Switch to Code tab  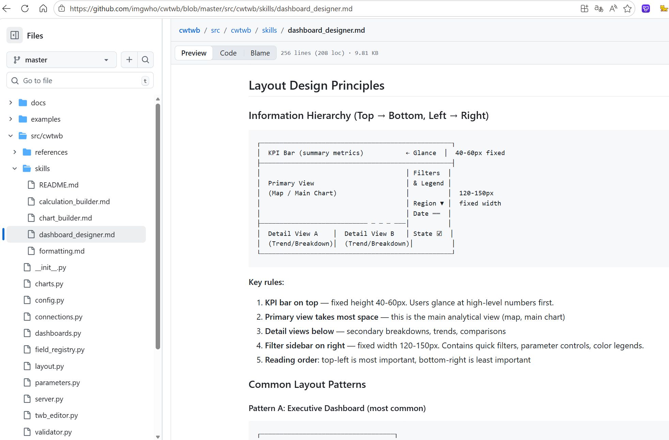pyautogui.click(x=228, y=53)
